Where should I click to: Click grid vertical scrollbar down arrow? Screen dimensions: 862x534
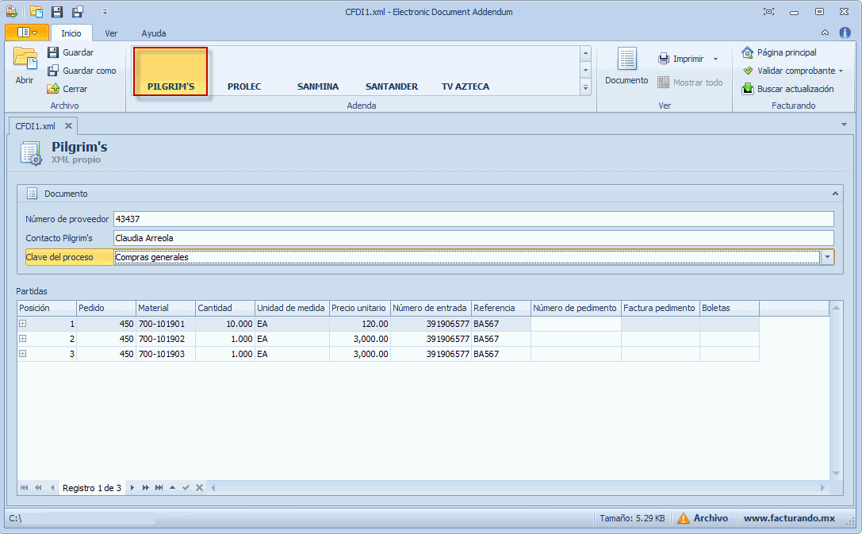pos(836,473)
